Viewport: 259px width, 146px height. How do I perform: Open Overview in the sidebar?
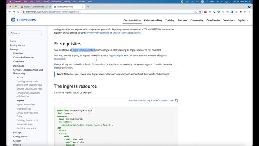18,53
